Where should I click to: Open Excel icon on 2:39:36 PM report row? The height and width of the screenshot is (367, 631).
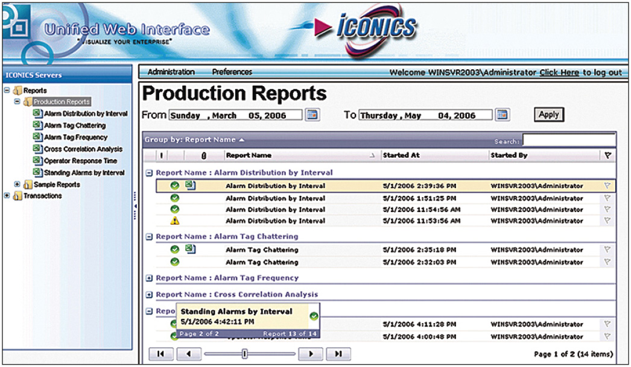[191, 186]
